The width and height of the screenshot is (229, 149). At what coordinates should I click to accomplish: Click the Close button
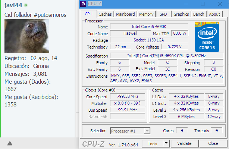point(213,143)
